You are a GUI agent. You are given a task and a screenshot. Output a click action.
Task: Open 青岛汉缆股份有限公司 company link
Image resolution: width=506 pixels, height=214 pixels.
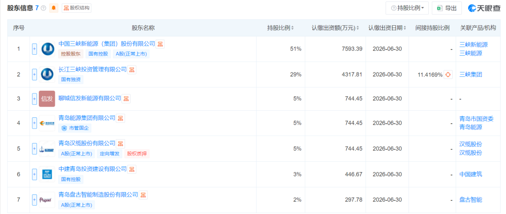coord(87,143)
